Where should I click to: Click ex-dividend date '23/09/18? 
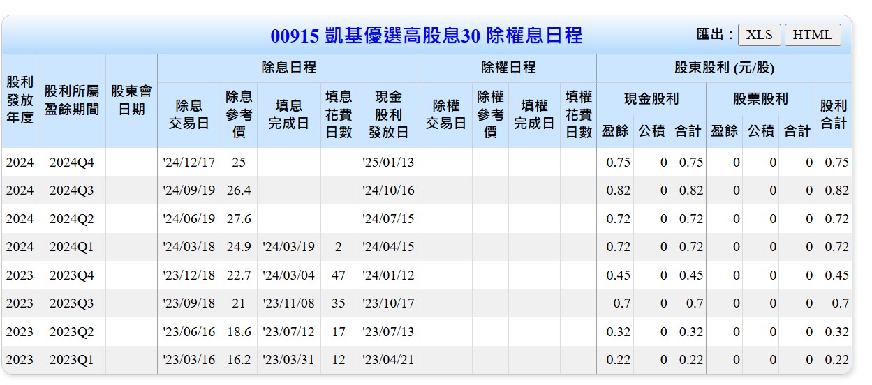(x=189, y=303)
